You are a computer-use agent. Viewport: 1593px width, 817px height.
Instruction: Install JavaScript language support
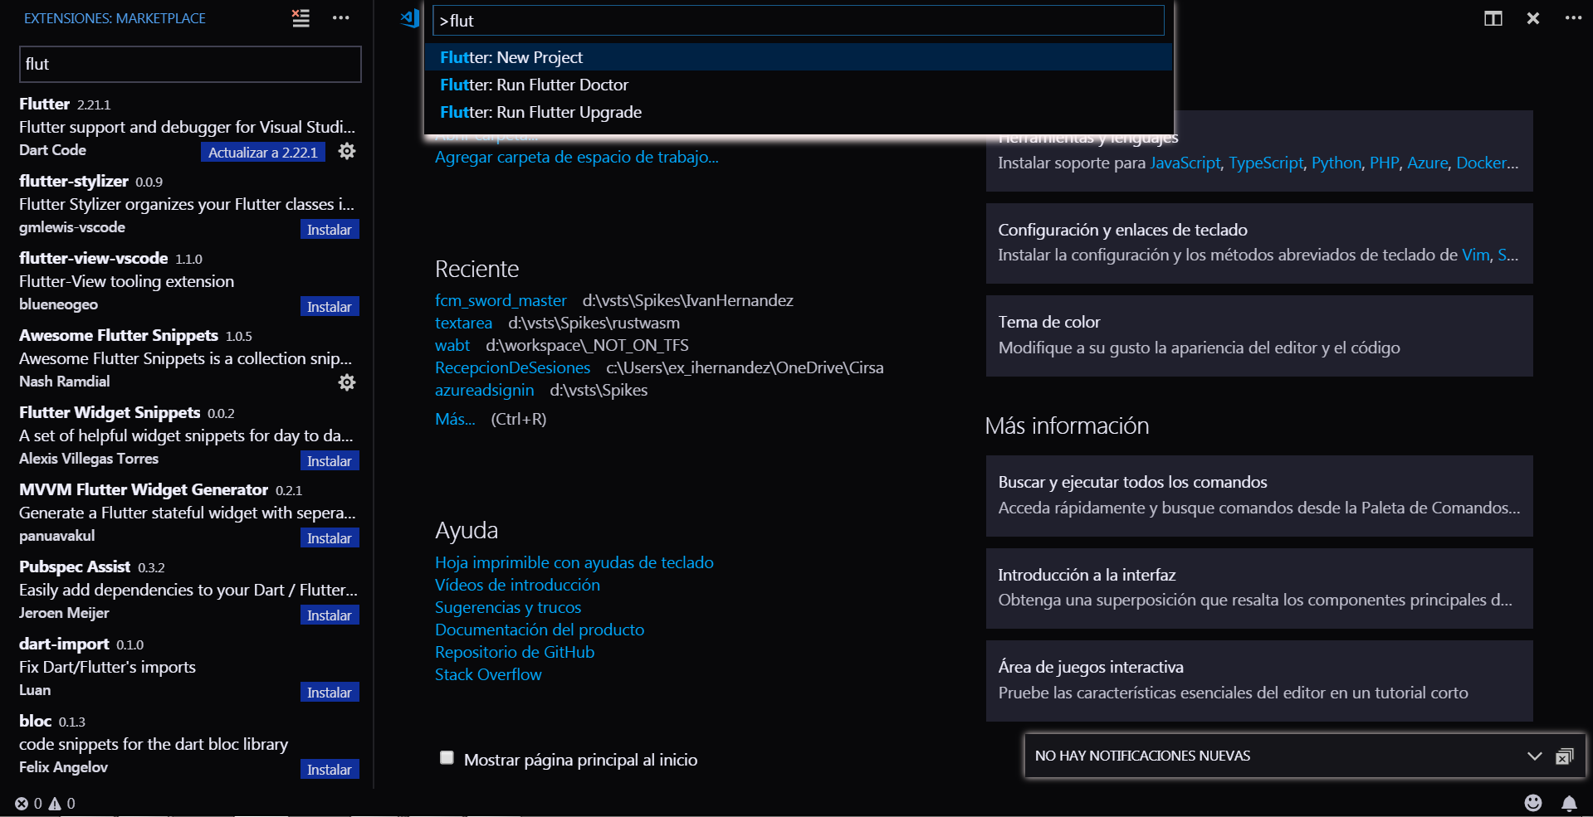coord(1185,163)
